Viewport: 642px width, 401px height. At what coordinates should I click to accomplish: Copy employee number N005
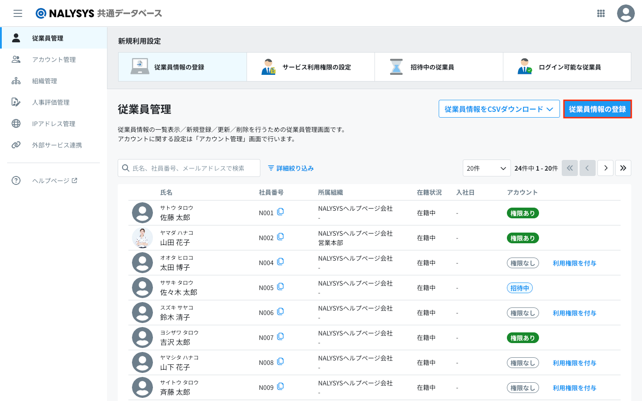[x=280, y=287]
